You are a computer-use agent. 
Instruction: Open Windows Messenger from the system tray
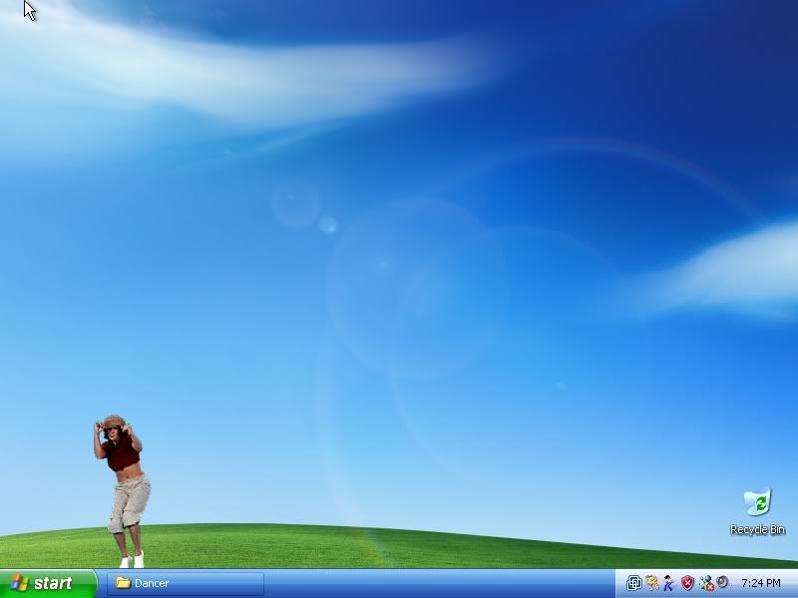[706, 583]
